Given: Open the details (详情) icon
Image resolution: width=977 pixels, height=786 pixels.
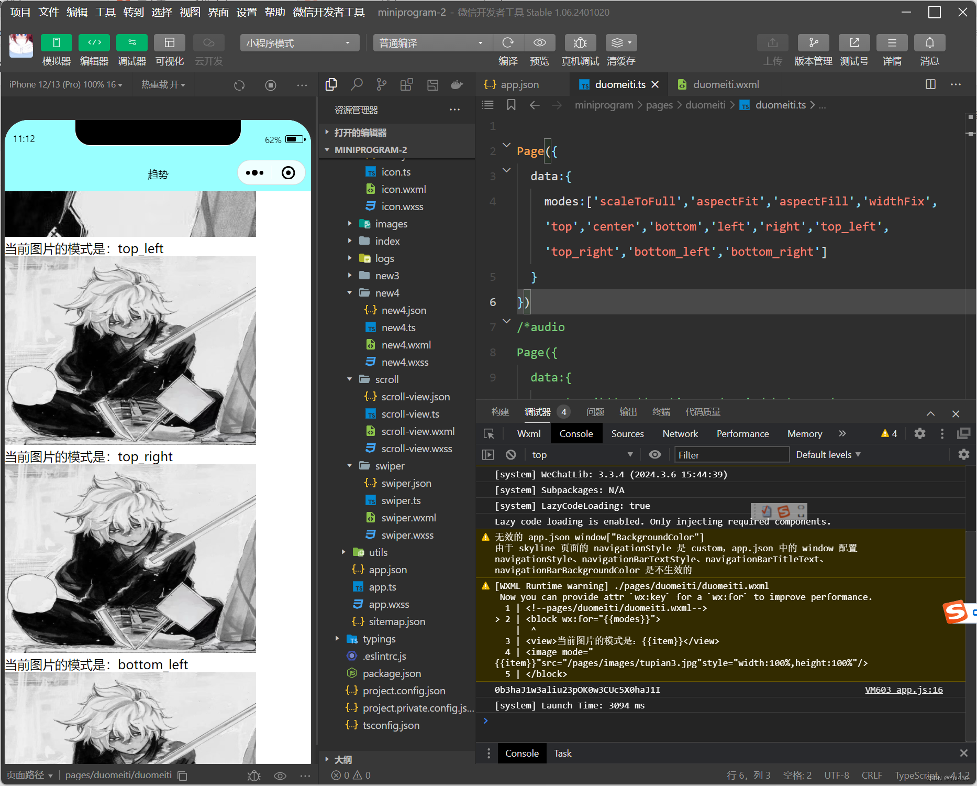Looking at the screenshot, I should [x=892, y=43].
